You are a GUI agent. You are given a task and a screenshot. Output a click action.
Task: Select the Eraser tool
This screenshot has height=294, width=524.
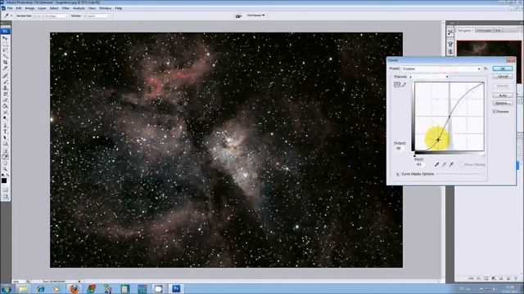pyautogui.click(x=5, y=100)
